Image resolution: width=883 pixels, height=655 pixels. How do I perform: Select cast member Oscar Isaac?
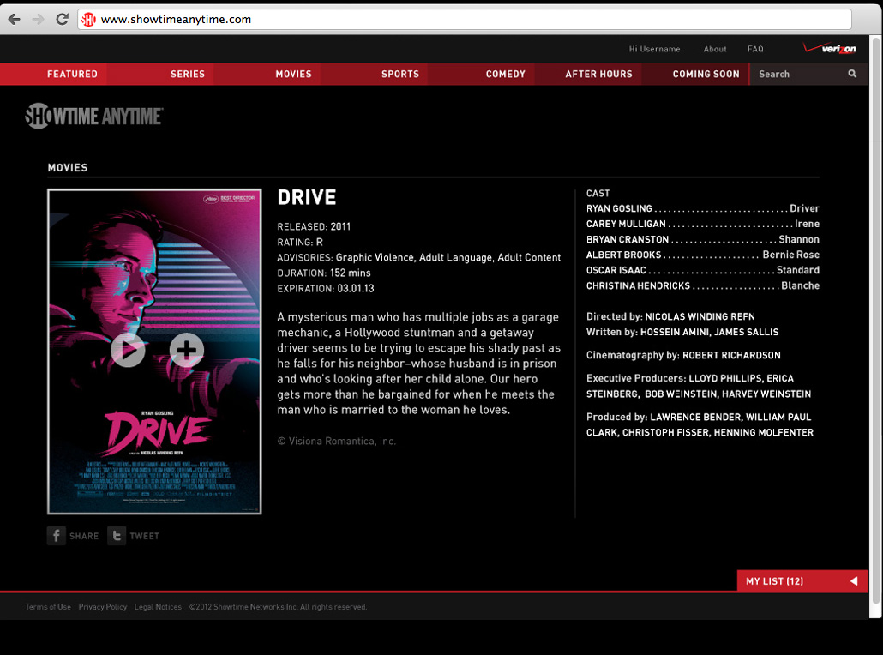[x=616, y=270]
